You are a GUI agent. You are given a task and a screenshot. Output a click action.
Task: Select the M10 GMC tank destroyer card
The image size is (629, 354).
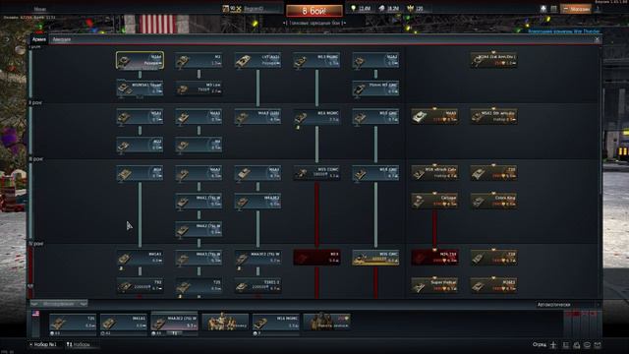point(375,116)
